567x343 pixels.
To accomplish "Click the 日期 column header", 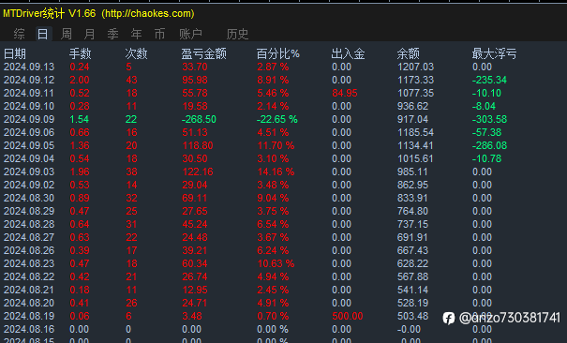I will point(15,53).
